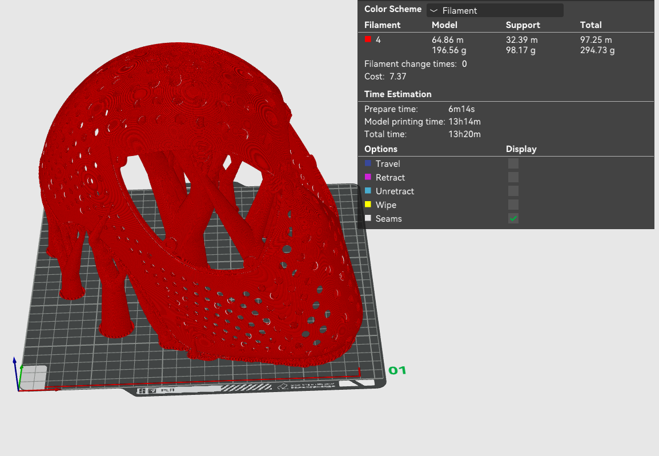Click the Cost 7.37 entry
This screenshot has height=456, width=659.
click(385, 77)
